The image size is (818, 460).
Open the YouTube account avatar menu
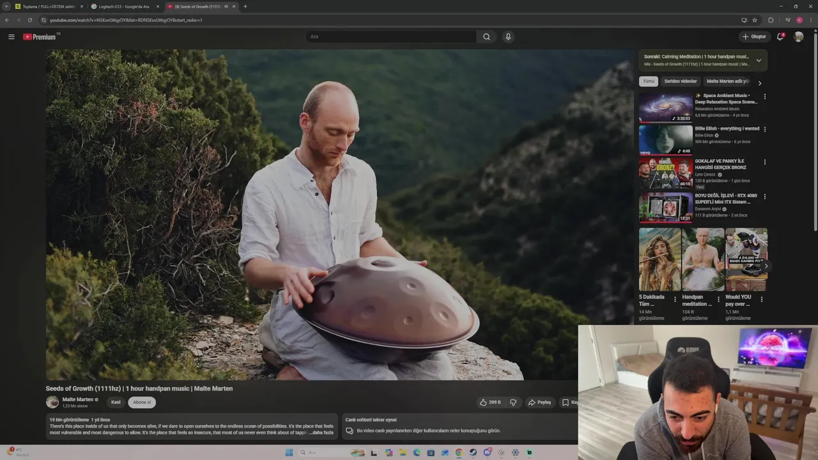(798, 36)
